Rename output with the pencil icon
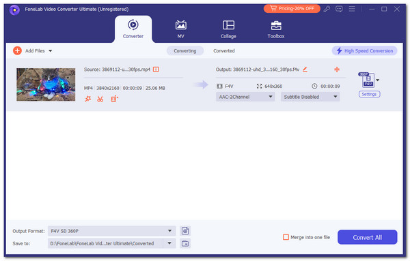Viewport: 410px width, 261px height. pos(305,70)
